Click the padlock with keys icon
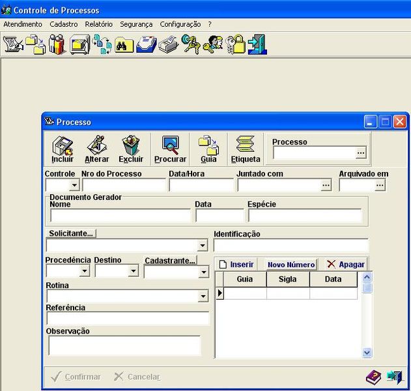 (x=235, y=44)
